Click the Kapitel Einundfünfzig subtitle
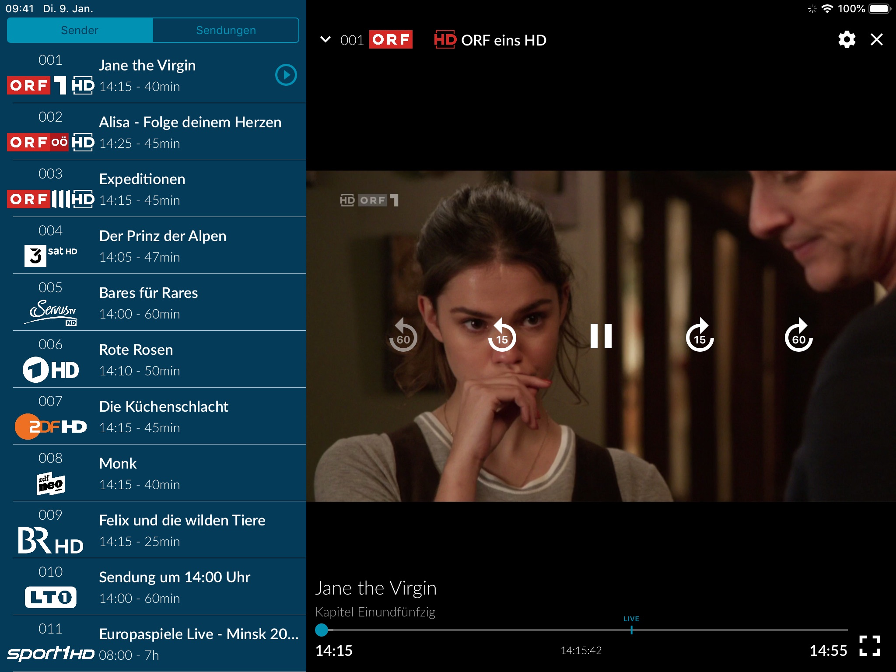 tap(375, 612)
